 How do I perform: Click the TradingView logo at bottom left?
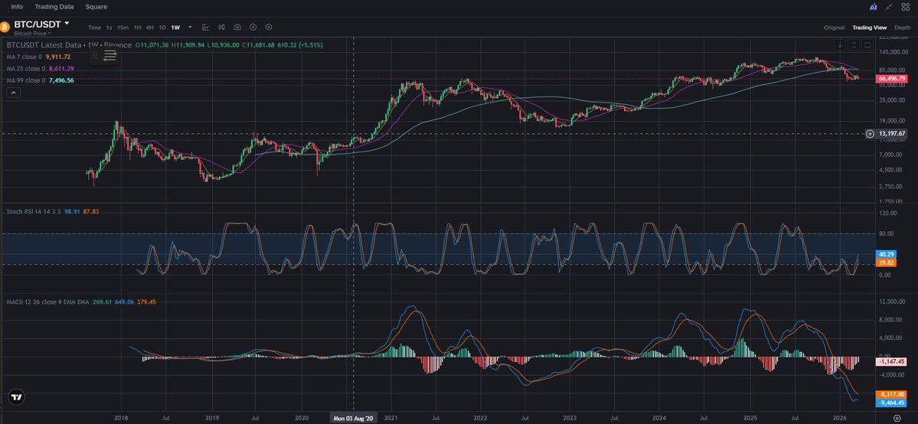click(17, 397)
